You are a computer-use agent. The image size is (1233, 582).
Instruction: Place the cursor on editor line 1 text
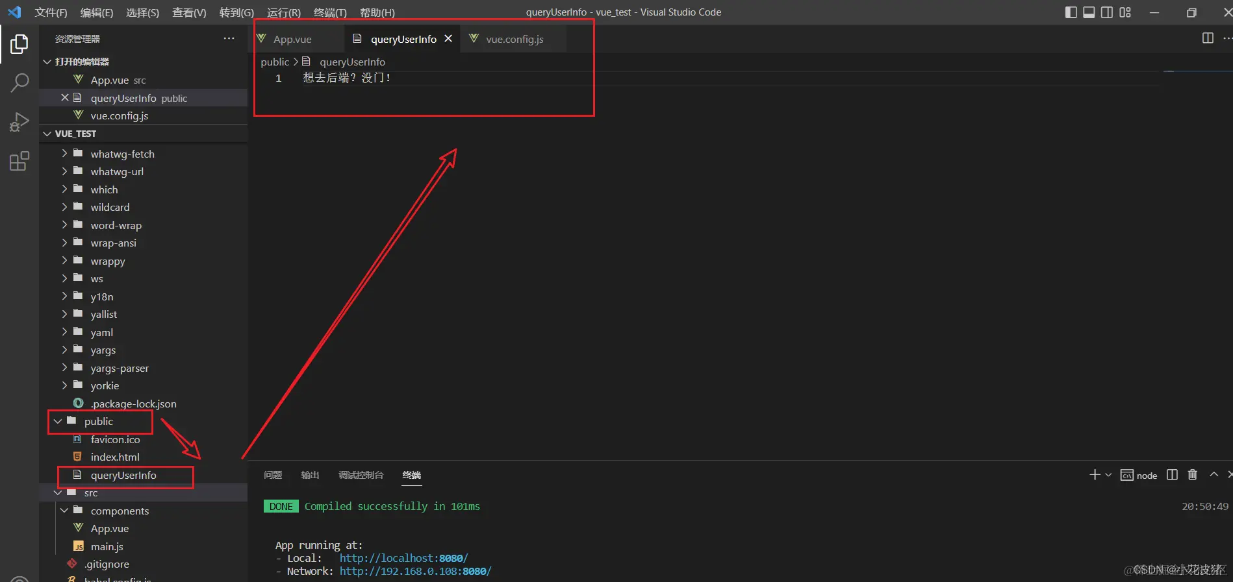pos(347,78)
